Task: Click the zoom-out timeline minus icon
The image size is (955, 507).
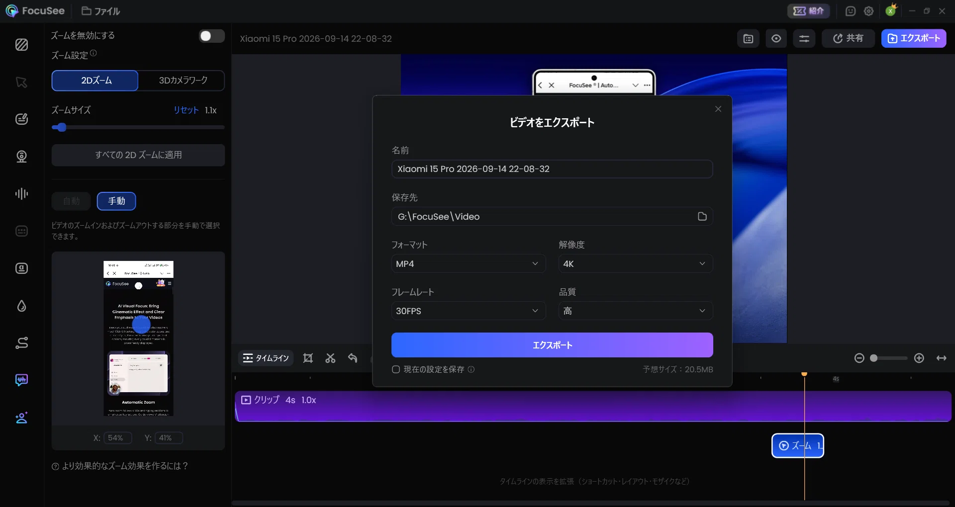Action: point(859,358)
